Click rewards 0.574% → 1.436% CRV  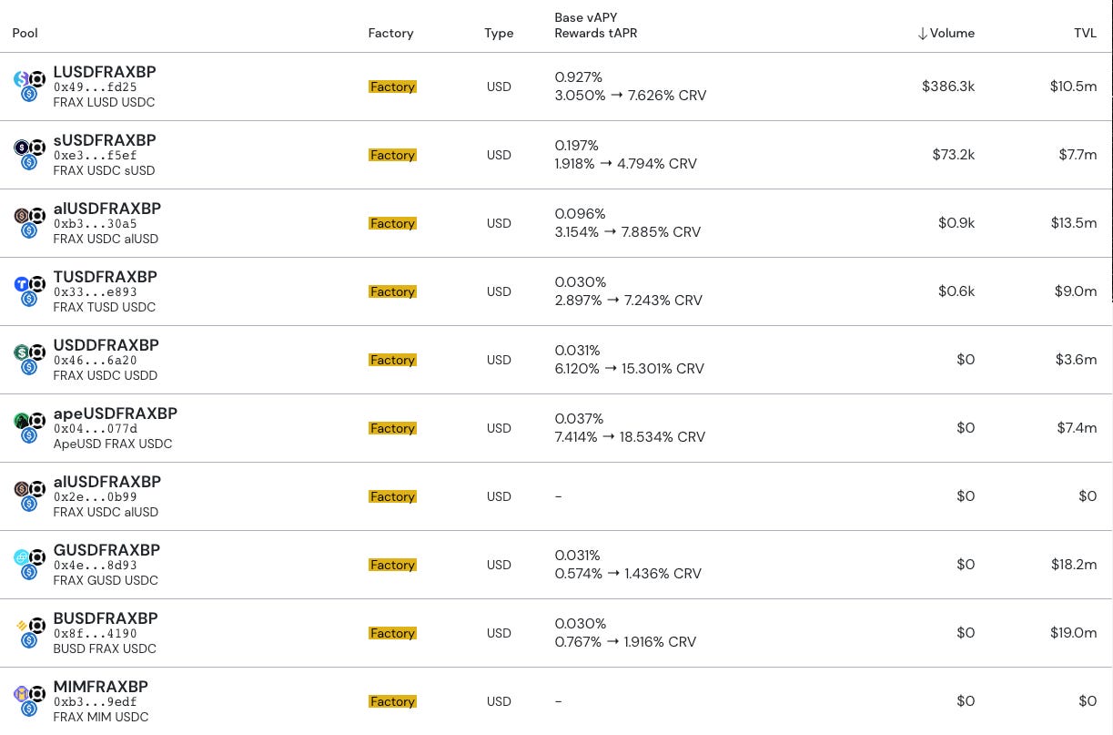pyautogui.click(x=628, y=574)
